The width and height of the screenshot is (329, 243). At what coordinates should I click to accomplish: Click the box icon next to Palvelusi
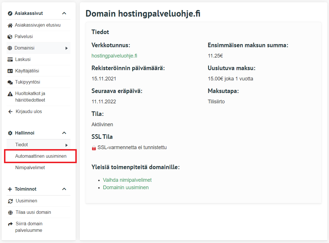coord(10,37)
